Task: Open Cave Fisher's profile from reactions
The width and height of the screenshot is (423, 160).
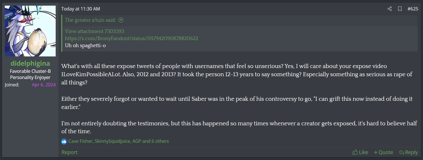Action: tap(80, 141)
